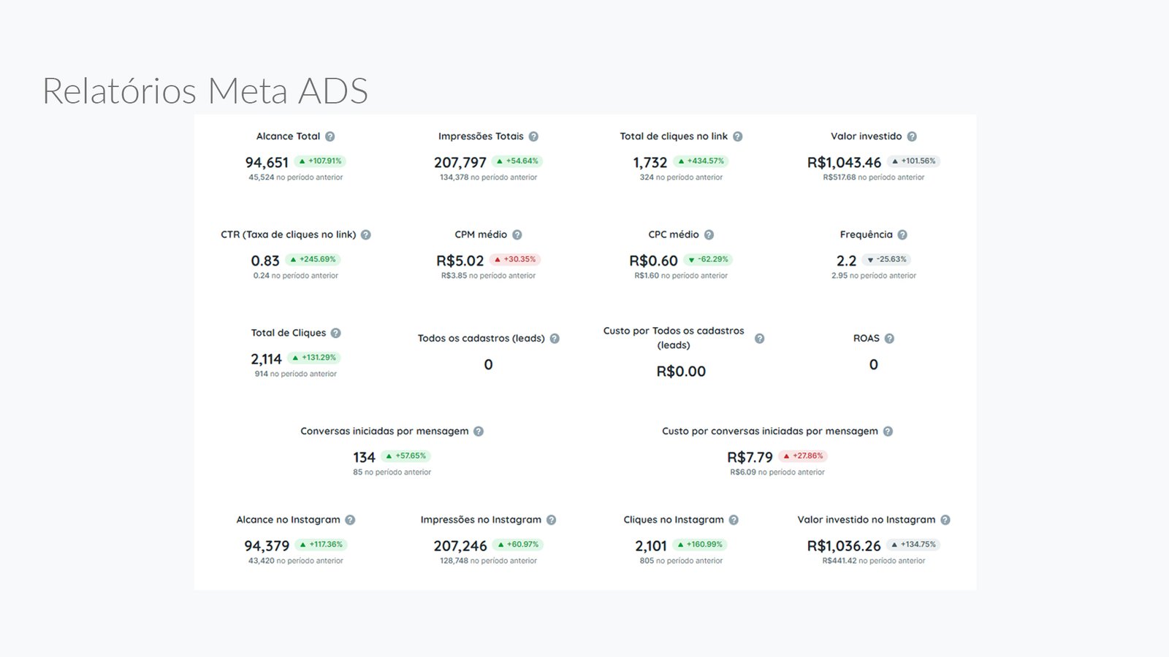Click the ROAS help icon
Image resolution: width=1169 pixels, height=657 pixels.
coord(889,339)
